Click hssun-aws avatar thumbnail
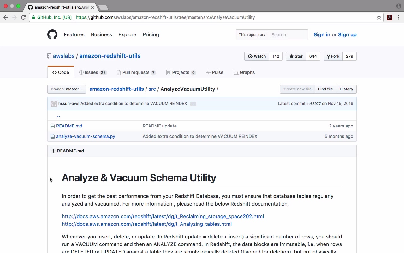The height and width of the screenshot is (253, 404). tap(54, 104)
